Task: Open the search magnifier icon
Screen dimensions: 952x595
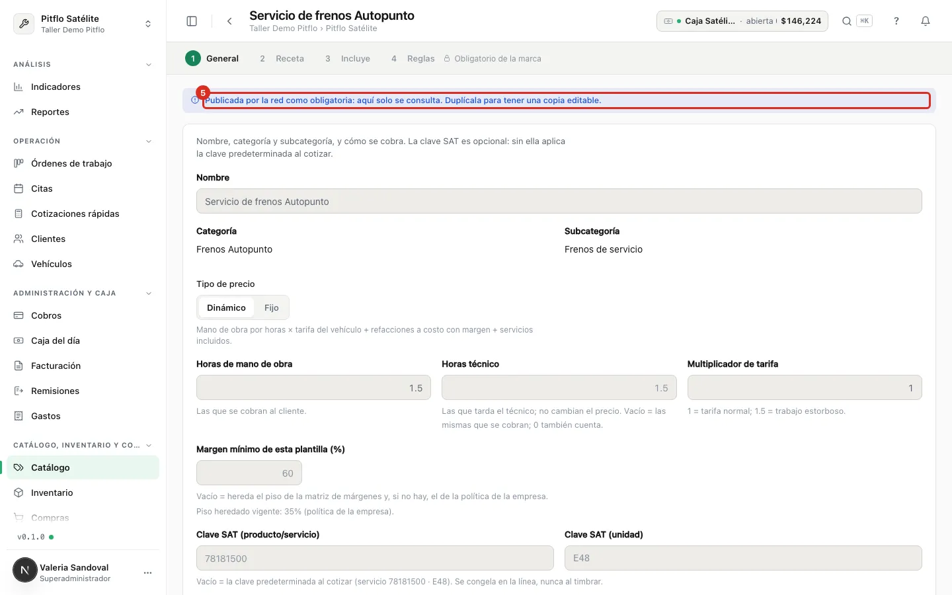Action: [846, 21]
